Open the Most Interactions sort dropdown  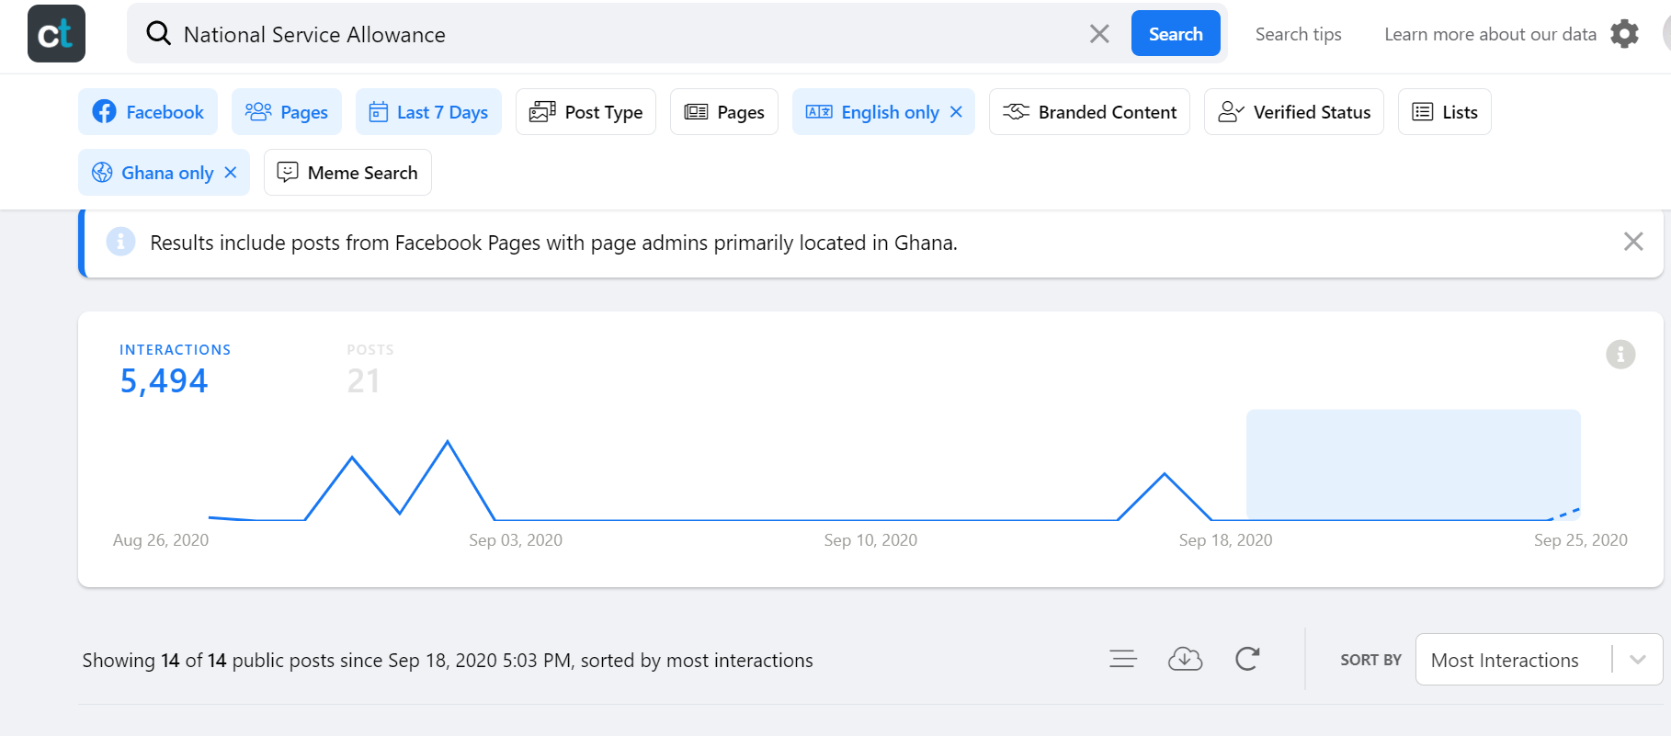click(1539, 660)
